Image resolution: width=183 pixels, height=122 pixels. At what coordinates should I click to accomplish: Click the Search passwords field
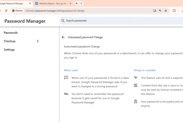(121, 21)
